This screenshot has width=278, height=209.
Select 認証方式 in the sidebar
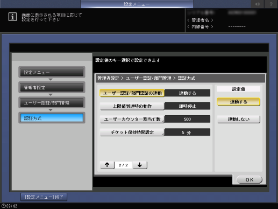(52, 118)
